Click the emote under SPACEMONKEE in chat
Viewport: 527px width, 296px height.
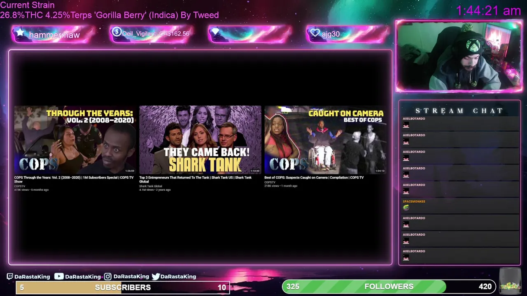pos(406,208)
